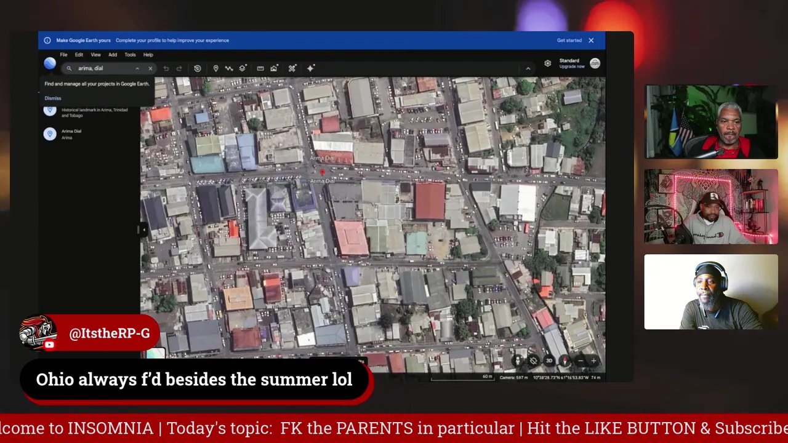Open Street View pegman

coord(518,361)
